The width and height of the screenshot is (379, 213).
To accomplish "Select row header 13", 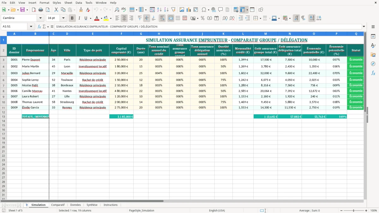I will [x=3, y=116].
